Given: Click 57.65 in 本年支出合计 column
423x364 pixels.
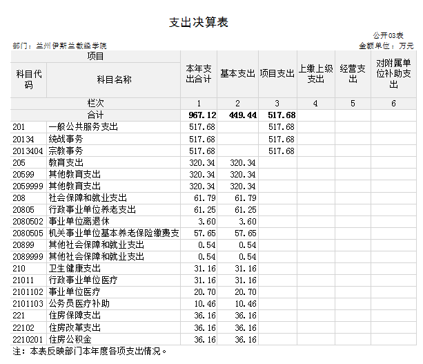Looking at the screenshot, I should pos(205,233).
